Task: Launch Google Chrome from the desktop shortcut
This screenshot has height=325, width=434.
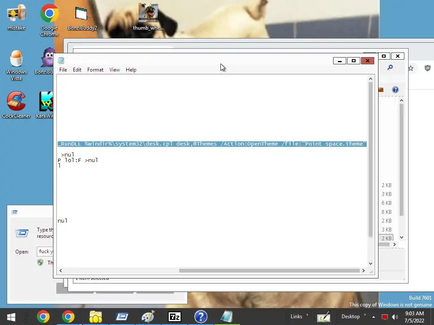Action: coord(49,19)
